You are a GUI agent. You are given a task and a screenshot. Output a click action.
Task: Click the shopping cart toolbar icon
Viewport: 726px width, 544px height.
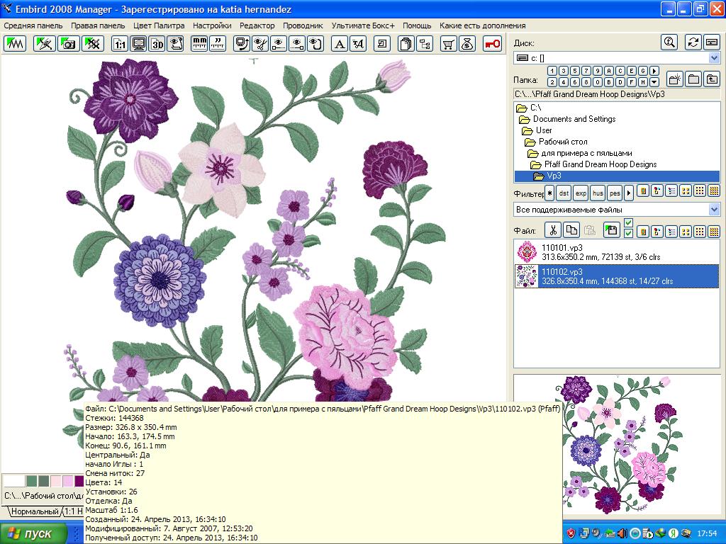coord(448,44)
